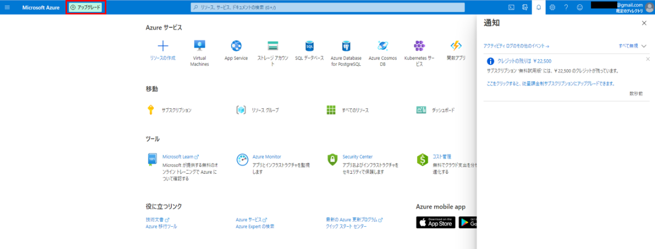The image size is (655, 249).
Task: Open Azure サービス useful link
Action: (251, 220)
